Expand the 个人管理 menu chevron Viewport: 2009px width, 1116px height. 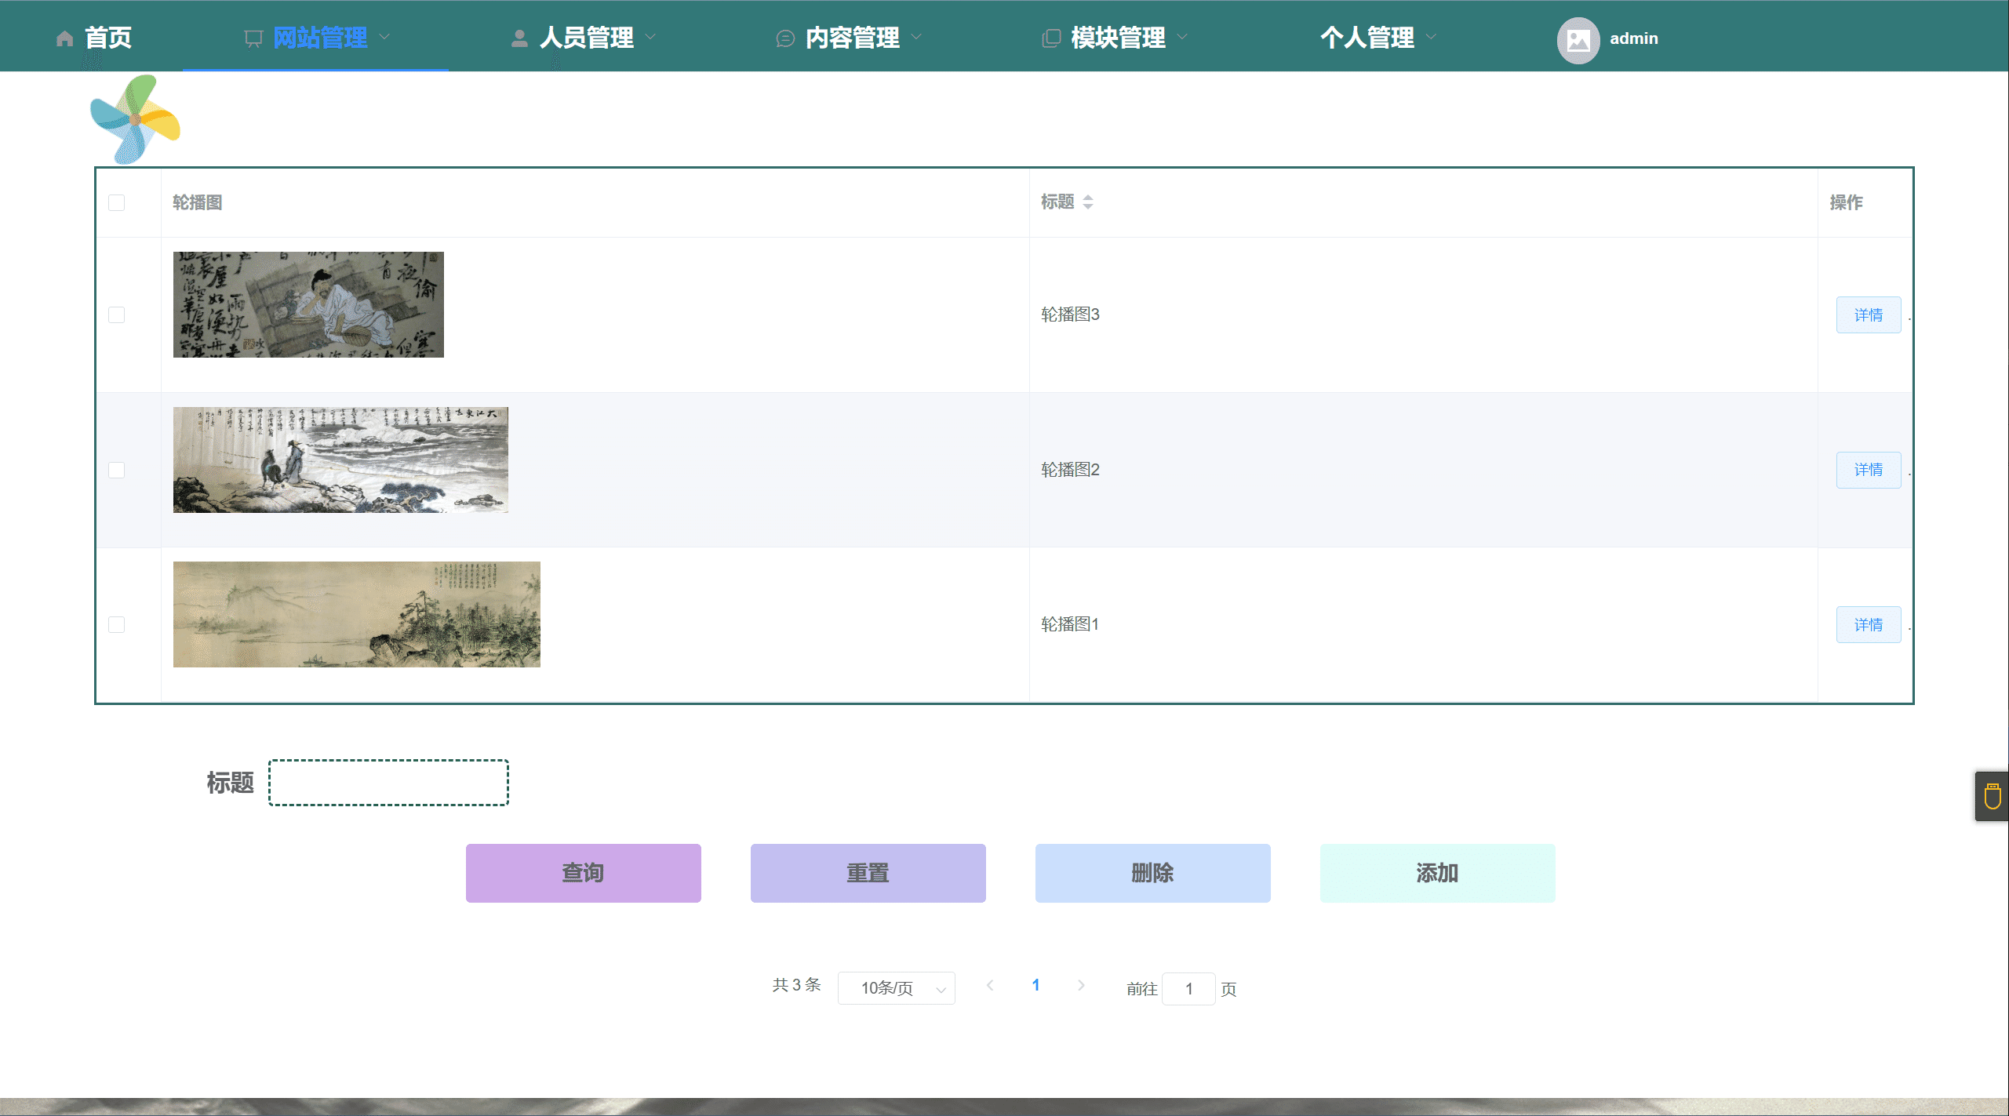1431,37
